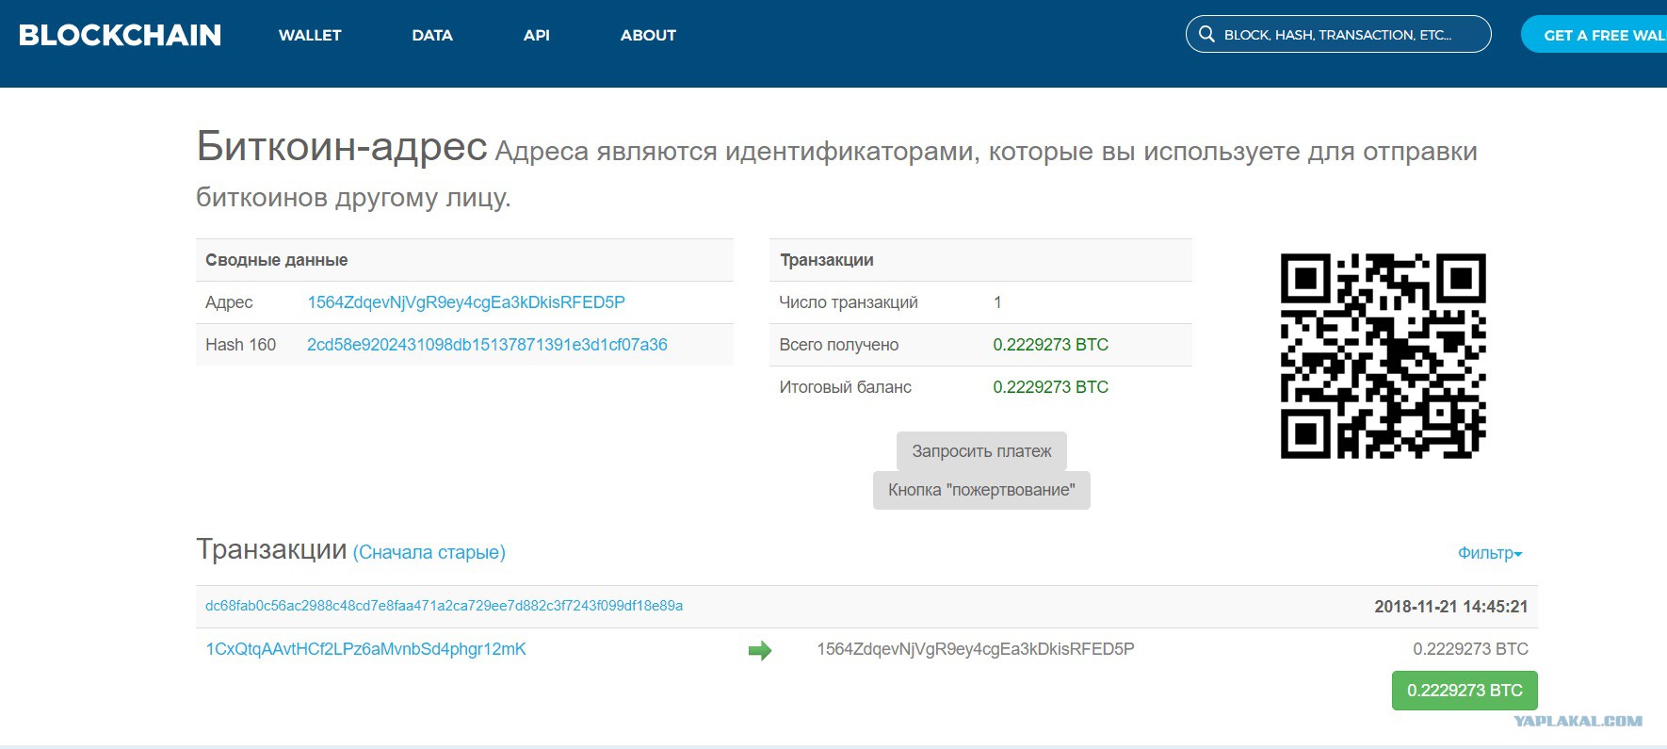This screenshot has height=749, width=1667.
Task: Click the Транзакции section heading near sort link
Action: 271,549
